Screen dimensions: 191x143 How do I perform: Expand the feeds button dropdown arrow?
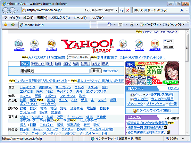tap(126, 25)
